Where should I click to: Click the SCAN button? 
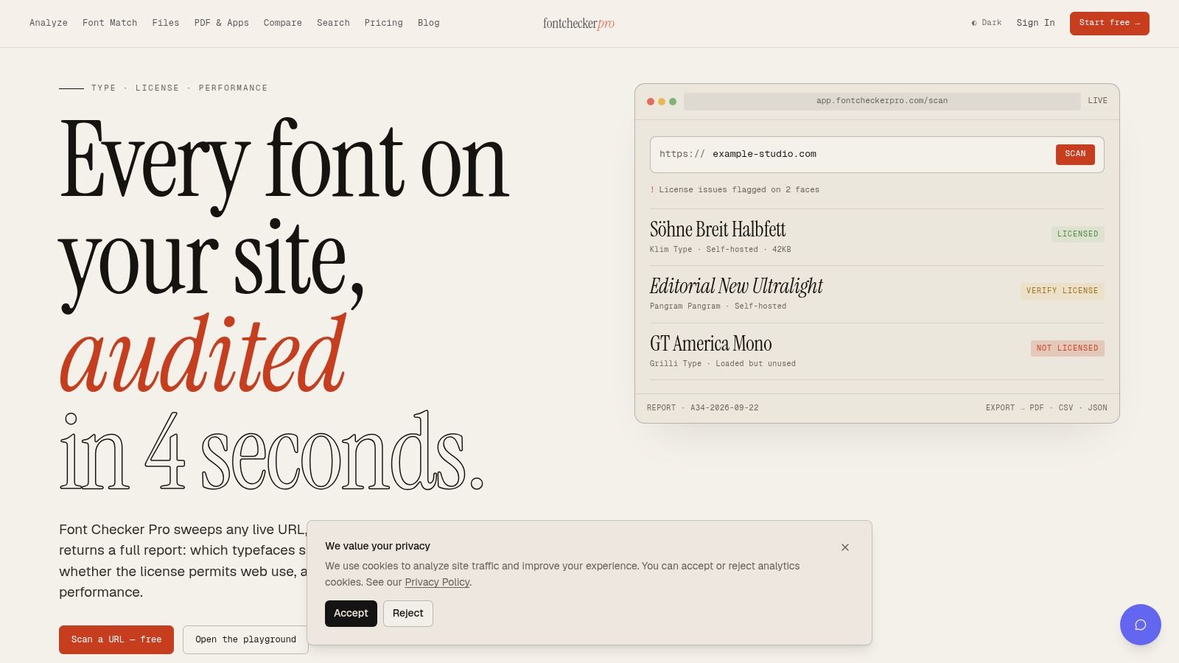click(x=1075, y=154)
